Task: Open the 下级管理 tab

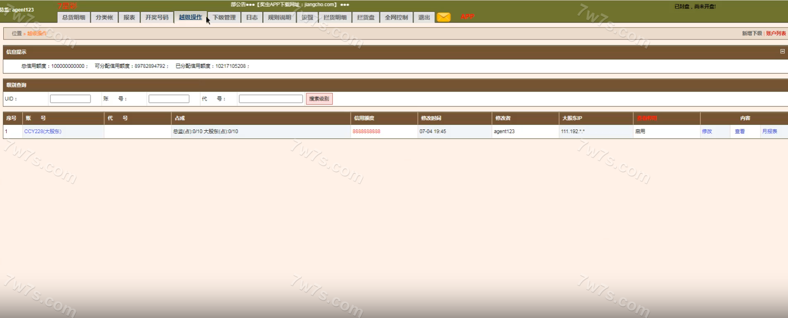Action: 224,17
